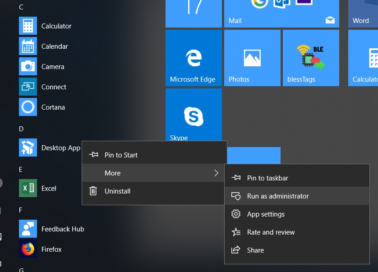
Task: Click the Feedback Hub label text
Action: 63,229
